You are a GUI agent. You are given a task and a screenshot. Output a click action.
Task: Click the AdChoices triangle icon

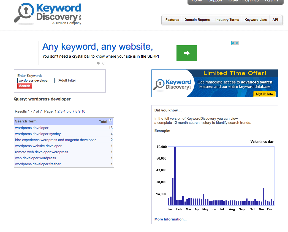tap(233, 43)
